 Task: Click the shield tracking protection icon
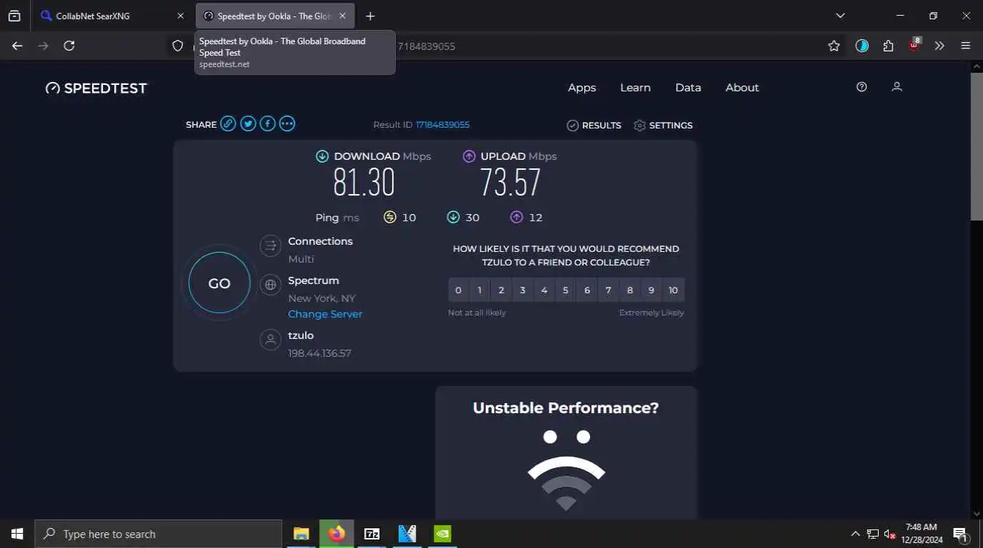[x=178, y=46]
